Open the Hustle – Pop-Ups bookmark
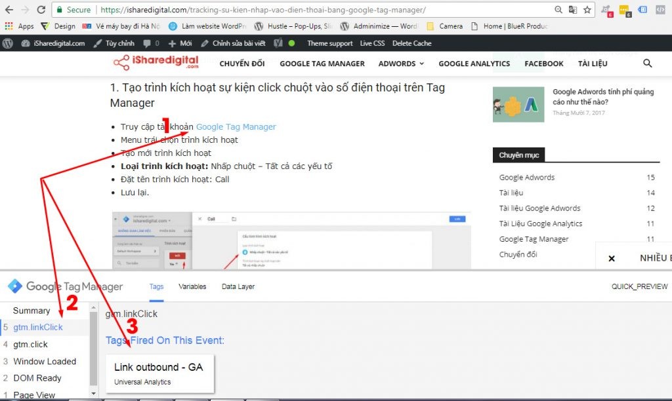The width and height of the screenshot is (672, 401). (293, 26)
